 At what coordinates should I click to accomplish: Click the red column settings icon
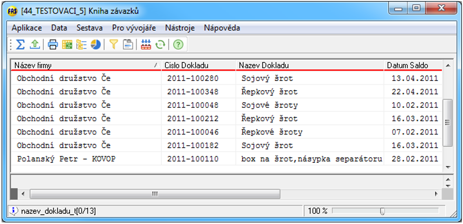point(146,45)
